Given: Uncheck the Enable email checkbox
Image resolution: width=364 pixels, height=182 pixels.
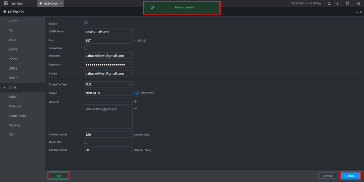Looking at the screenshot, I should pos(86,23).
